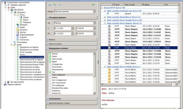The image size is (183, 109).
Task: Open Просмотр всех больше 10 Мб query
Action: pos(32,65)
